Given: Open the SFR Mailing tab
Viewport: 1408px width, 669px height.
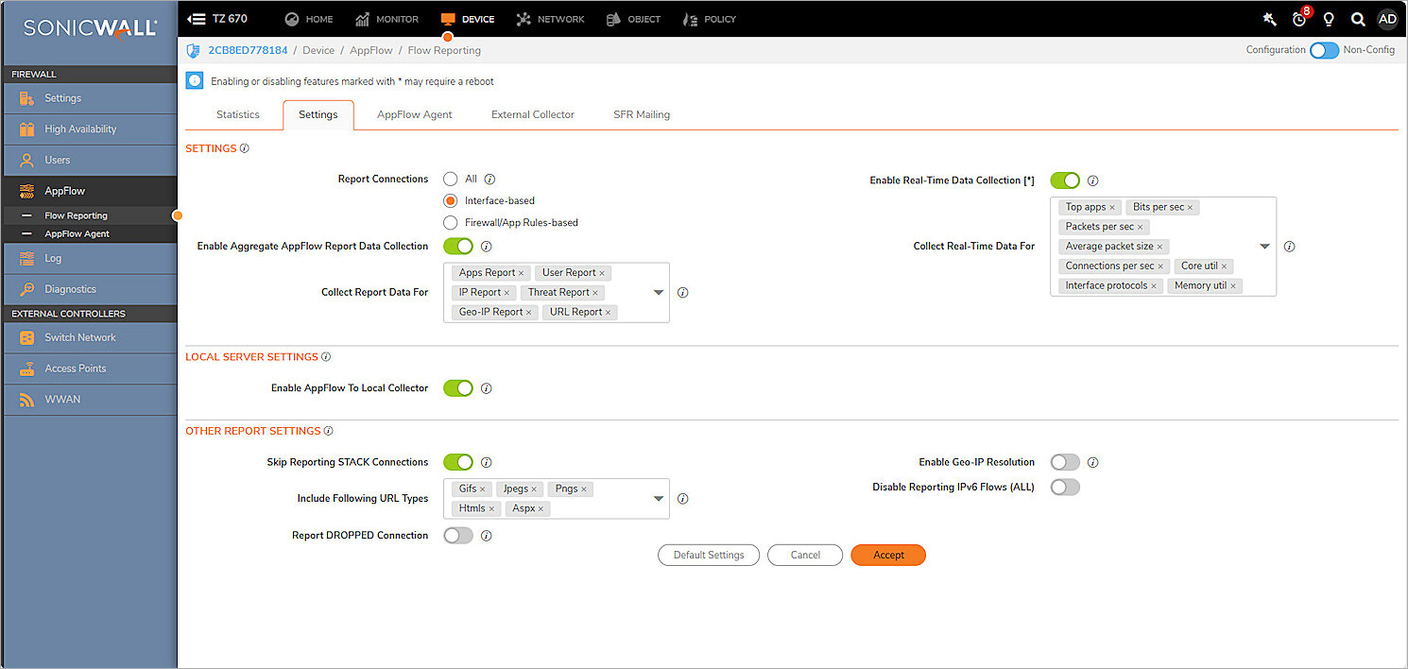Looking at the screenshot, I should click(641, 113).
